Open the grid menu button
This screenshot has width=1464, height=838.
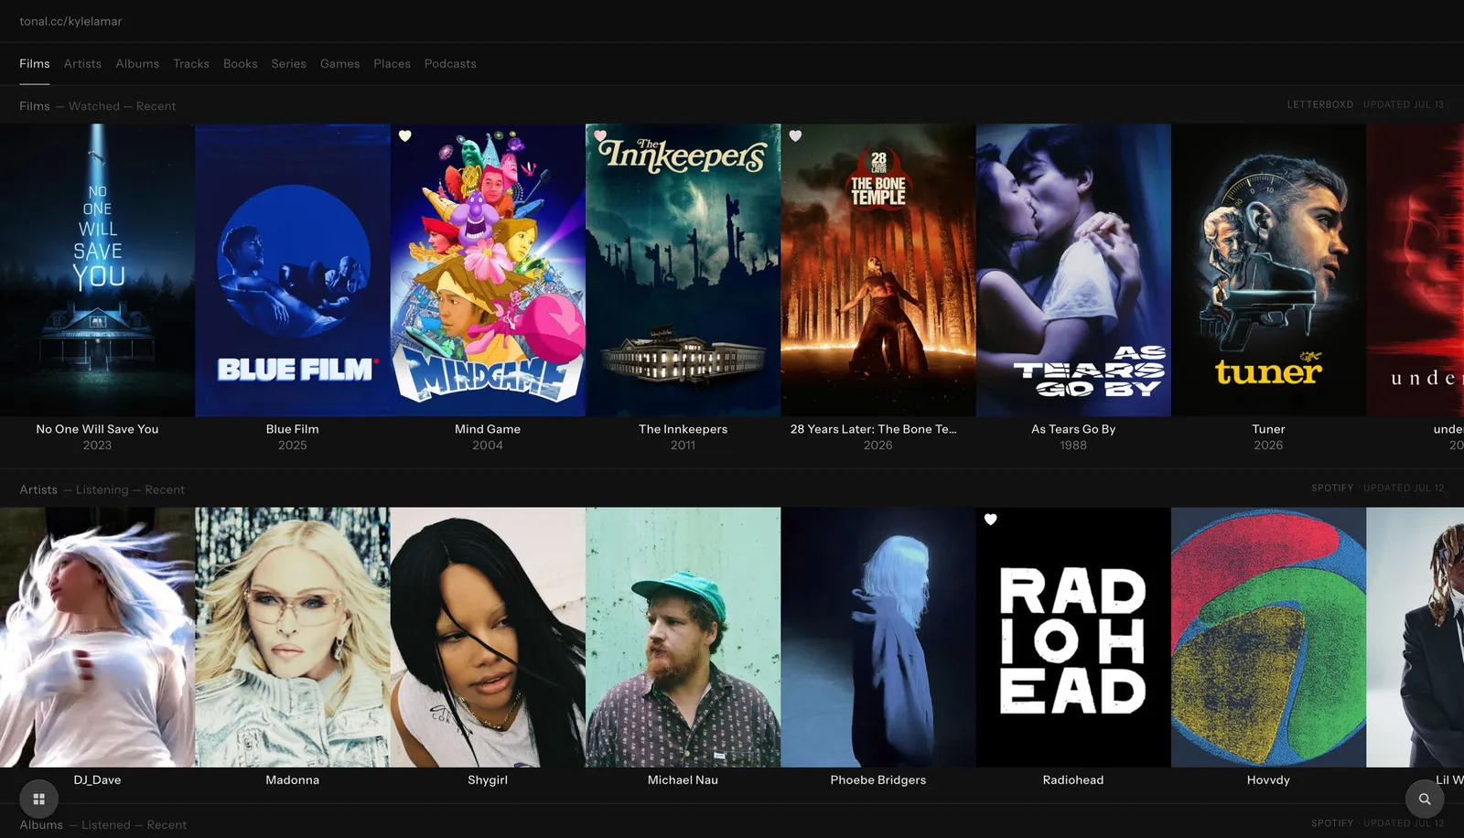[x=38, y=799]
